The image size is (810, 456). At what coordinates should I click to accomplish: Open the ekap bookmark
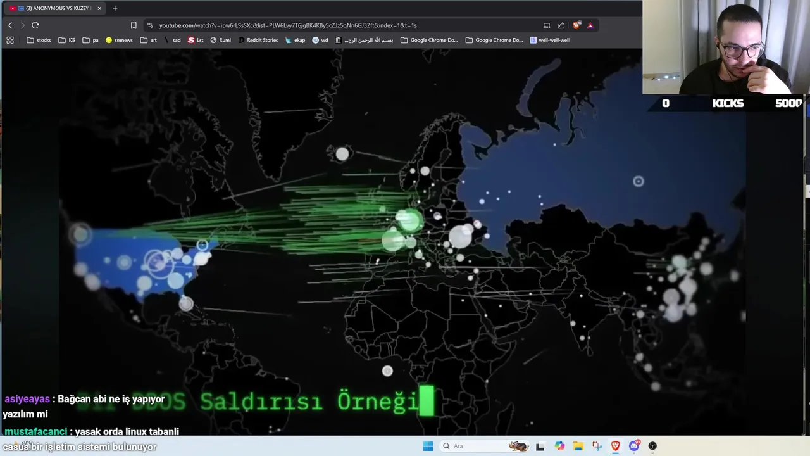tap(295, 40)
